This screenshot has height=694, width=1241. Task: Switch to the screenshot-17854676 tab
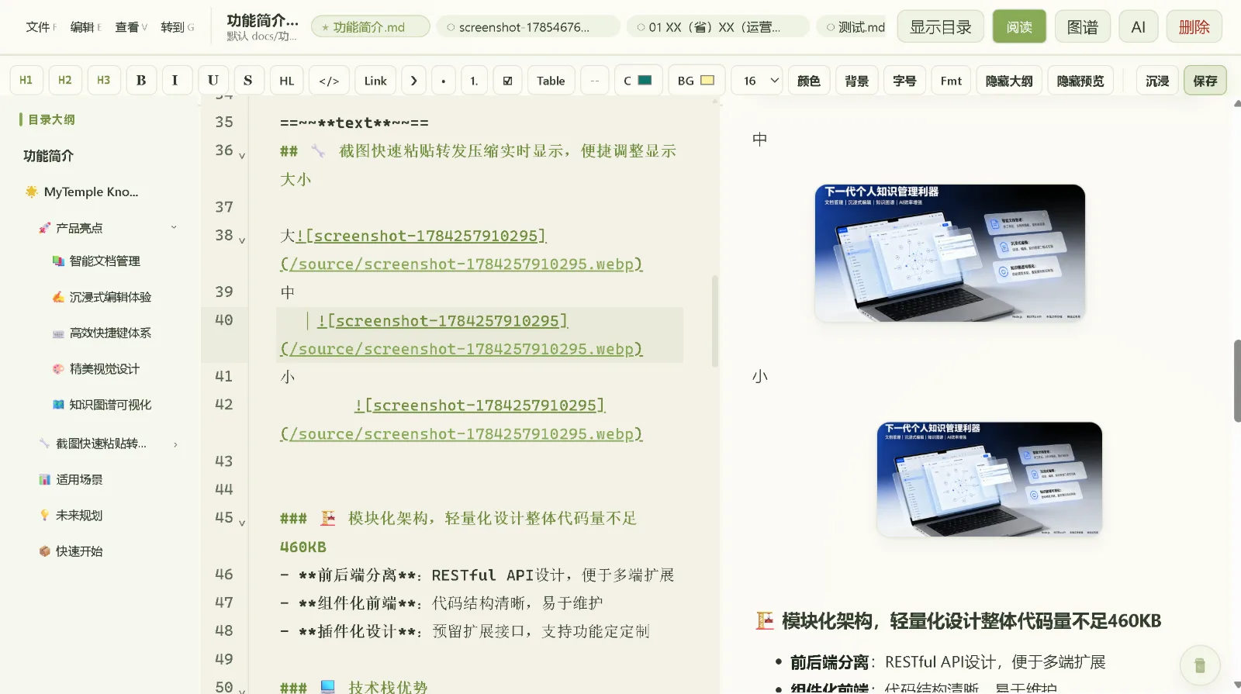click(x=528, y=27)
